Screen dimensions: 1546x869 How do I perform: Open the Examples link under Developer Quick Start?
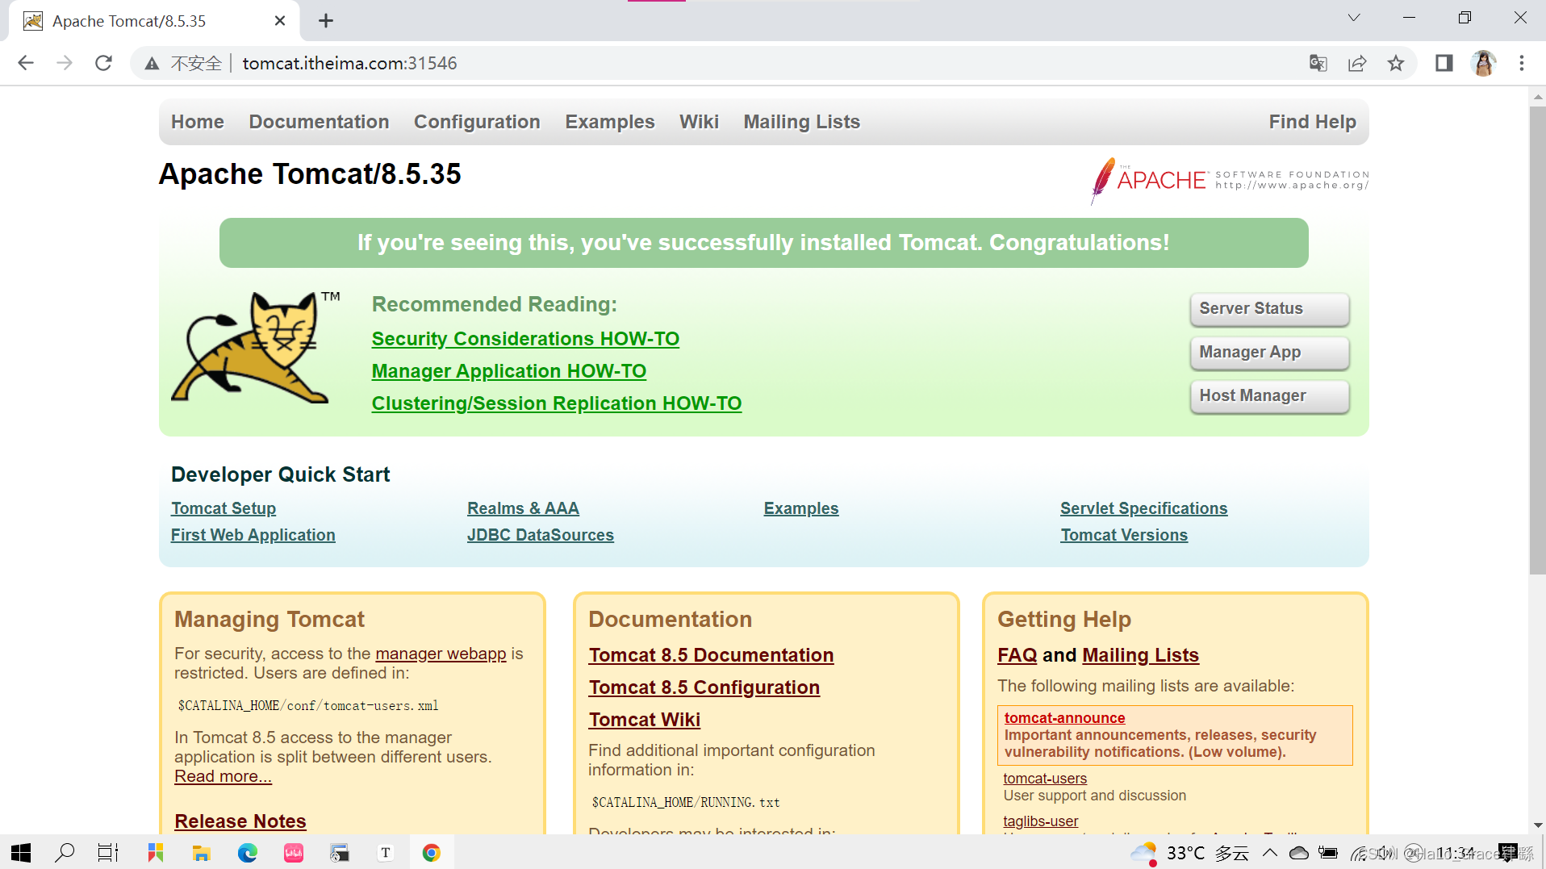pyautogui.click(x=801, y=508)
